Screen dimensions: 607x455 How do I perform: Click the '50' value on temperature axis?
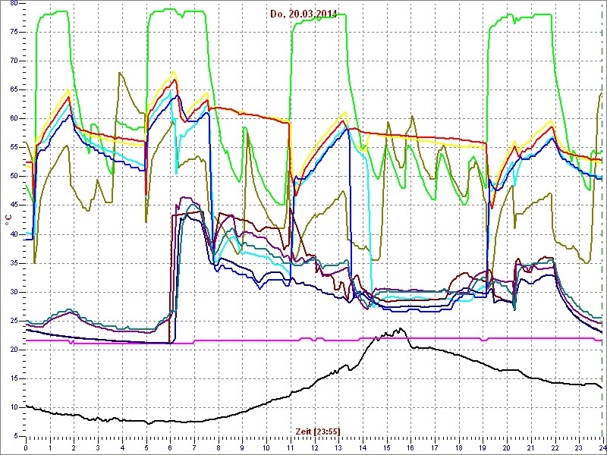click(14, 177)
